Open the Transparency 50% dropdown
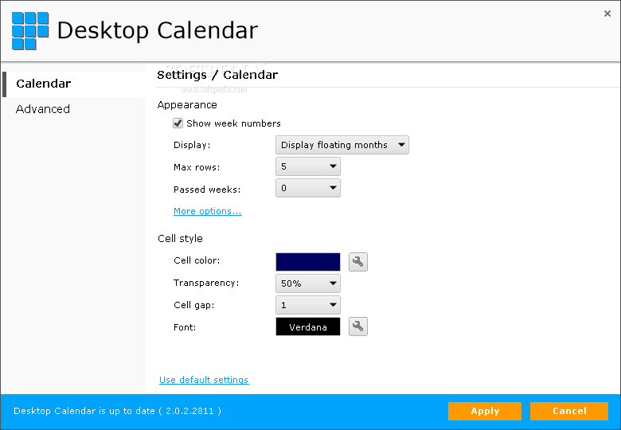 pos(308,283)
